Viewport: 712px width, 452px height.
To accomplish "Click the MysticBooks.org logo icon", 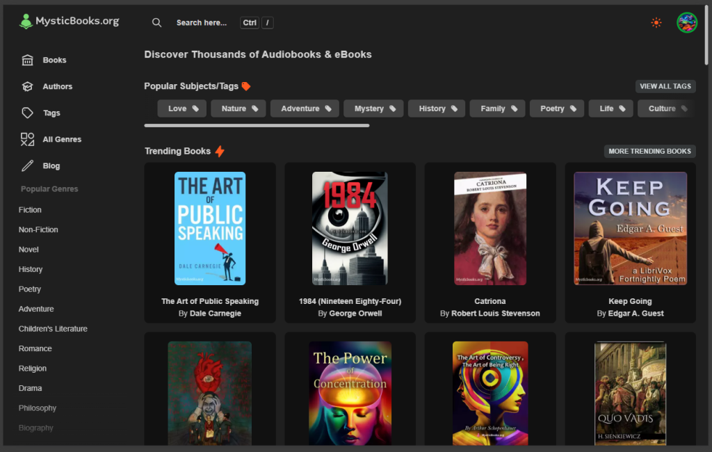I will (26, 22).
